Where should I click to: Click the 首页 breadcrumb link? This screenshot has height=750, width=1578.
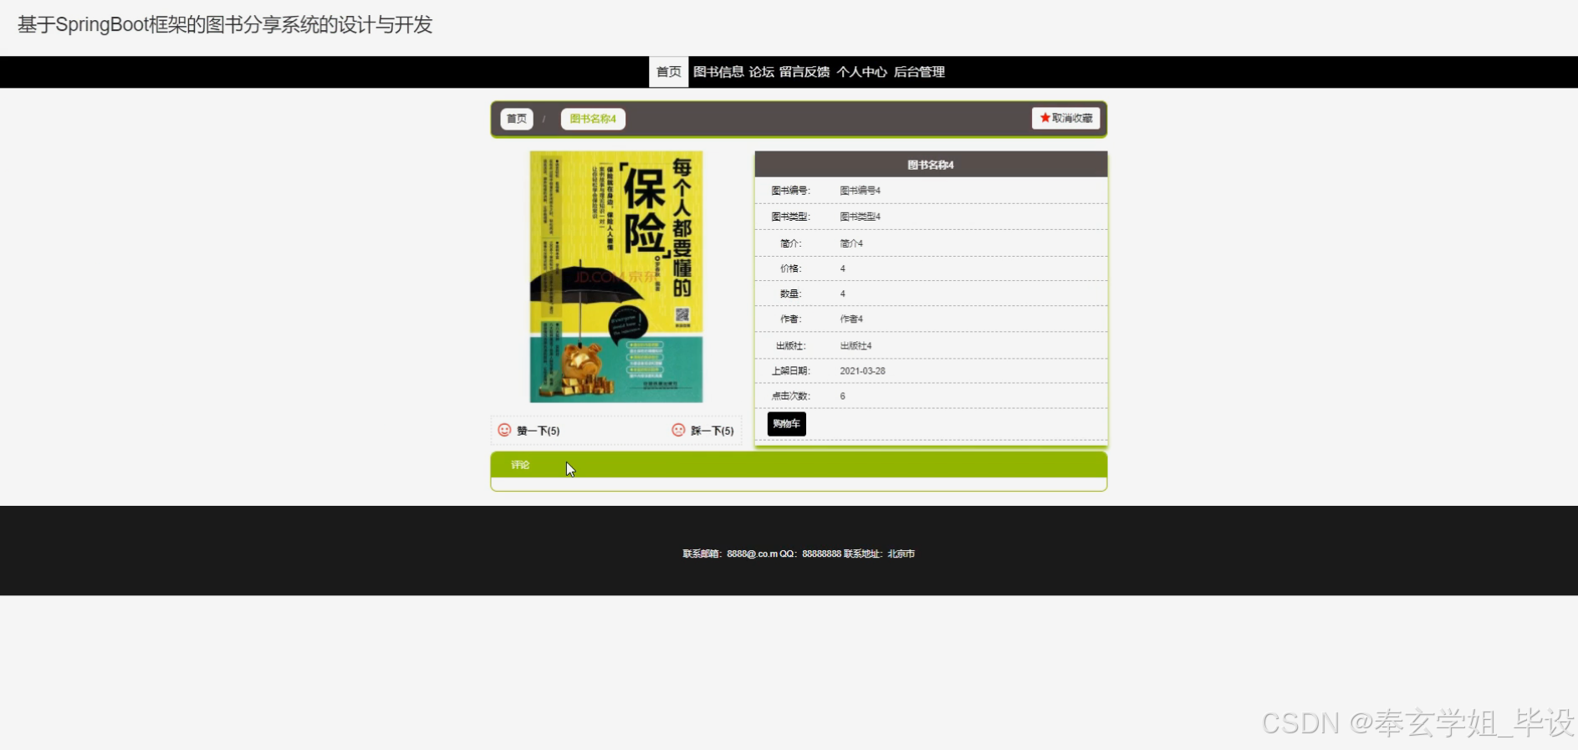[517, 119]
